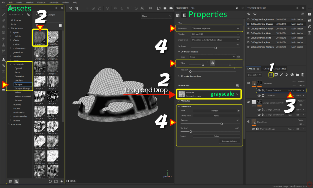Add an effect with the magic wand icon
The height and width of the screenshot is (188, 313).
[271, 75]
